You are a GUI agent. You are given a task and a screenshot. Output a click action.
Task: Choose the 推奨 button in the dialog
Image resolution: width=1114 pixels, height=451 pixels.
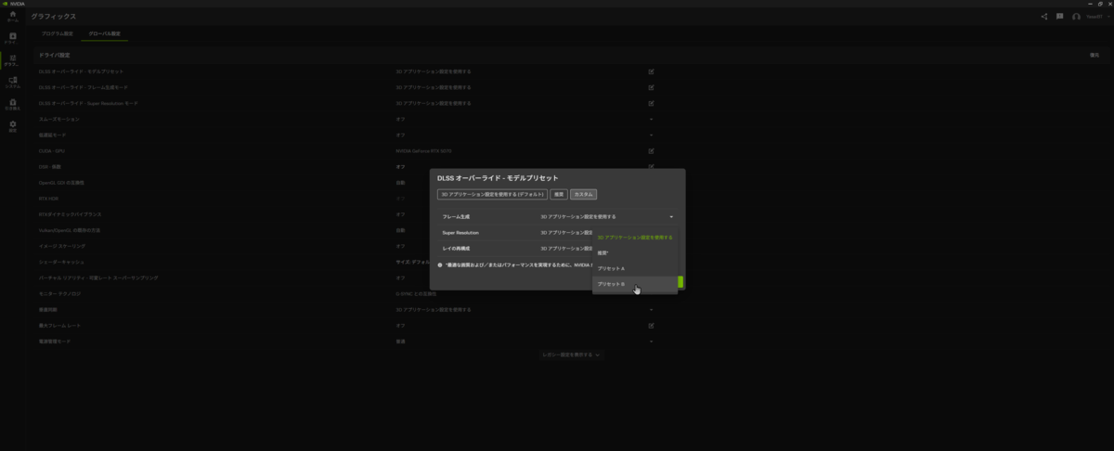pyautogui.click(x=559, y=195)
